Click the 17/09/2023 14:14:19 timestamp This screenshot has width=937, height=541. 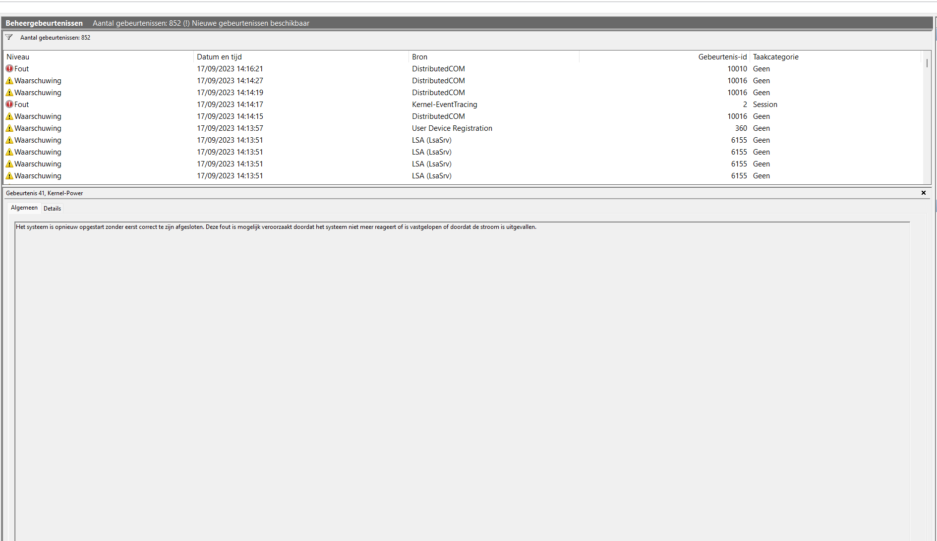click(230, 93)
